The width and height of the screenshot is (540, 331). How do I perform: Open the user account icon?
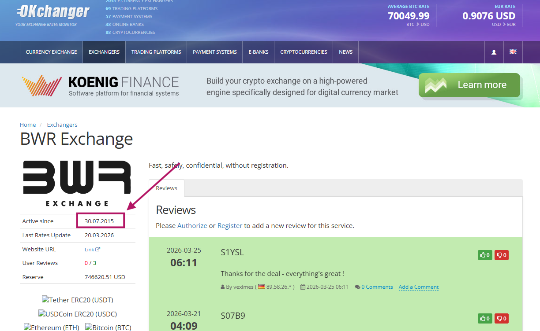pyautogui.click(x=494, y=52)
